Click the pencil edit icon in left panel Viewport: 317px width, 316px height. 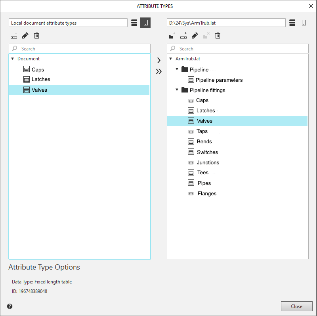[x=25, y=36]
